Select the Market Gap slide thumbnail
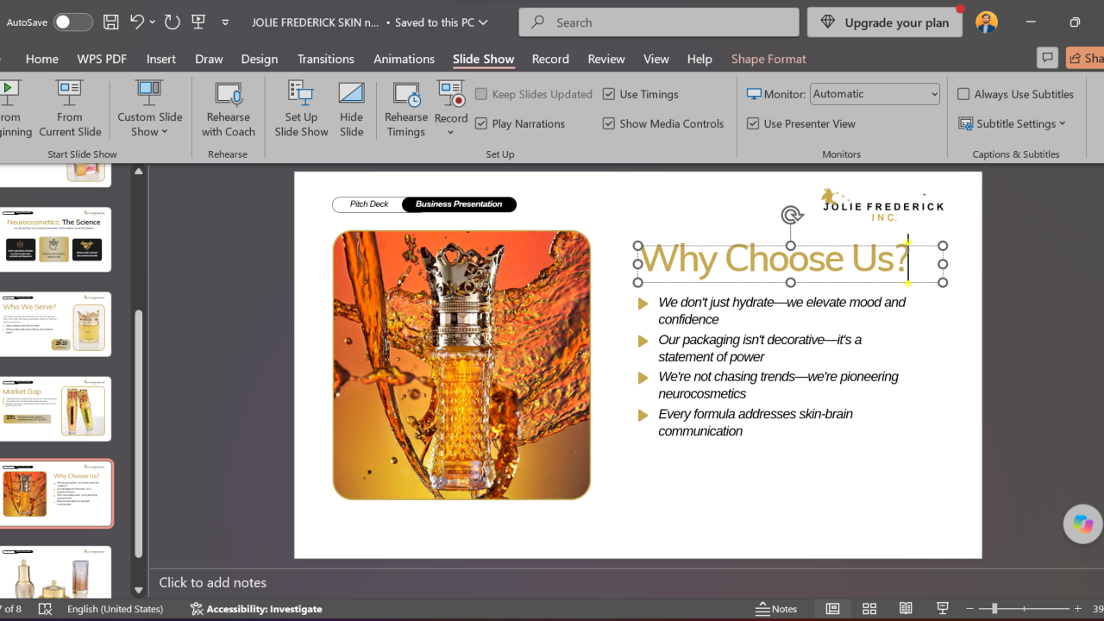Screen dimensions: 1104x621 pos(56,410)
